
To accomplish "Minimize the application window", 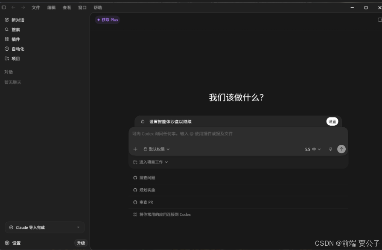I will (x=352, y=8).
